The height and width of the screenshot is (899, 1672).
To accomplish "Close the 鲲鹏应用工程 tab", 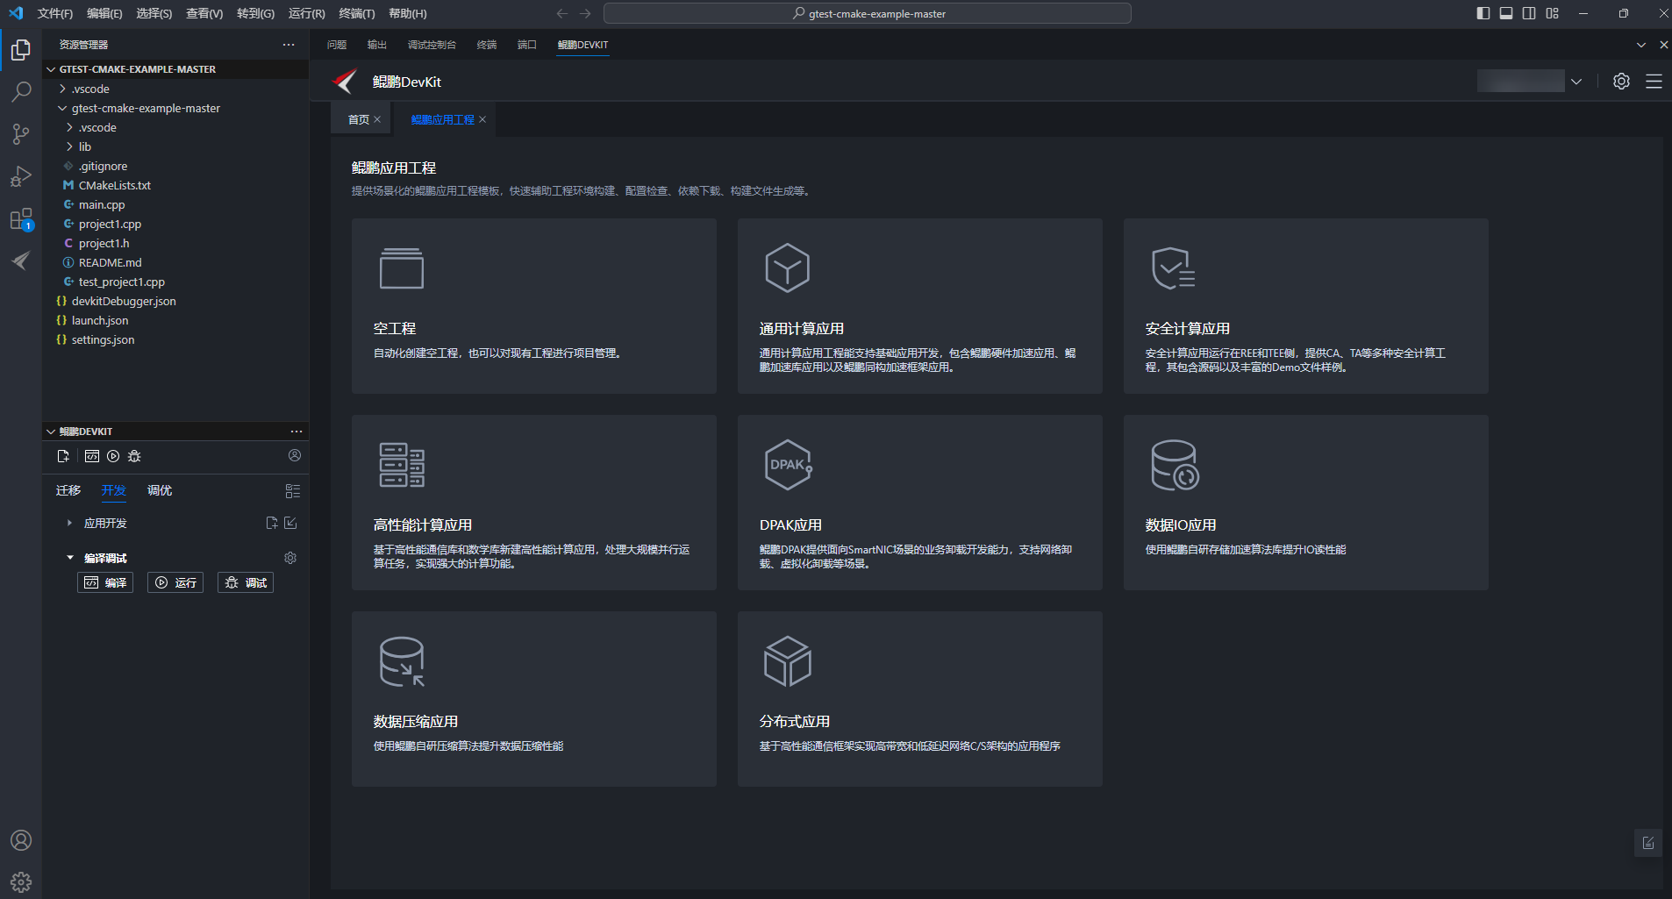I will (482, 119).
